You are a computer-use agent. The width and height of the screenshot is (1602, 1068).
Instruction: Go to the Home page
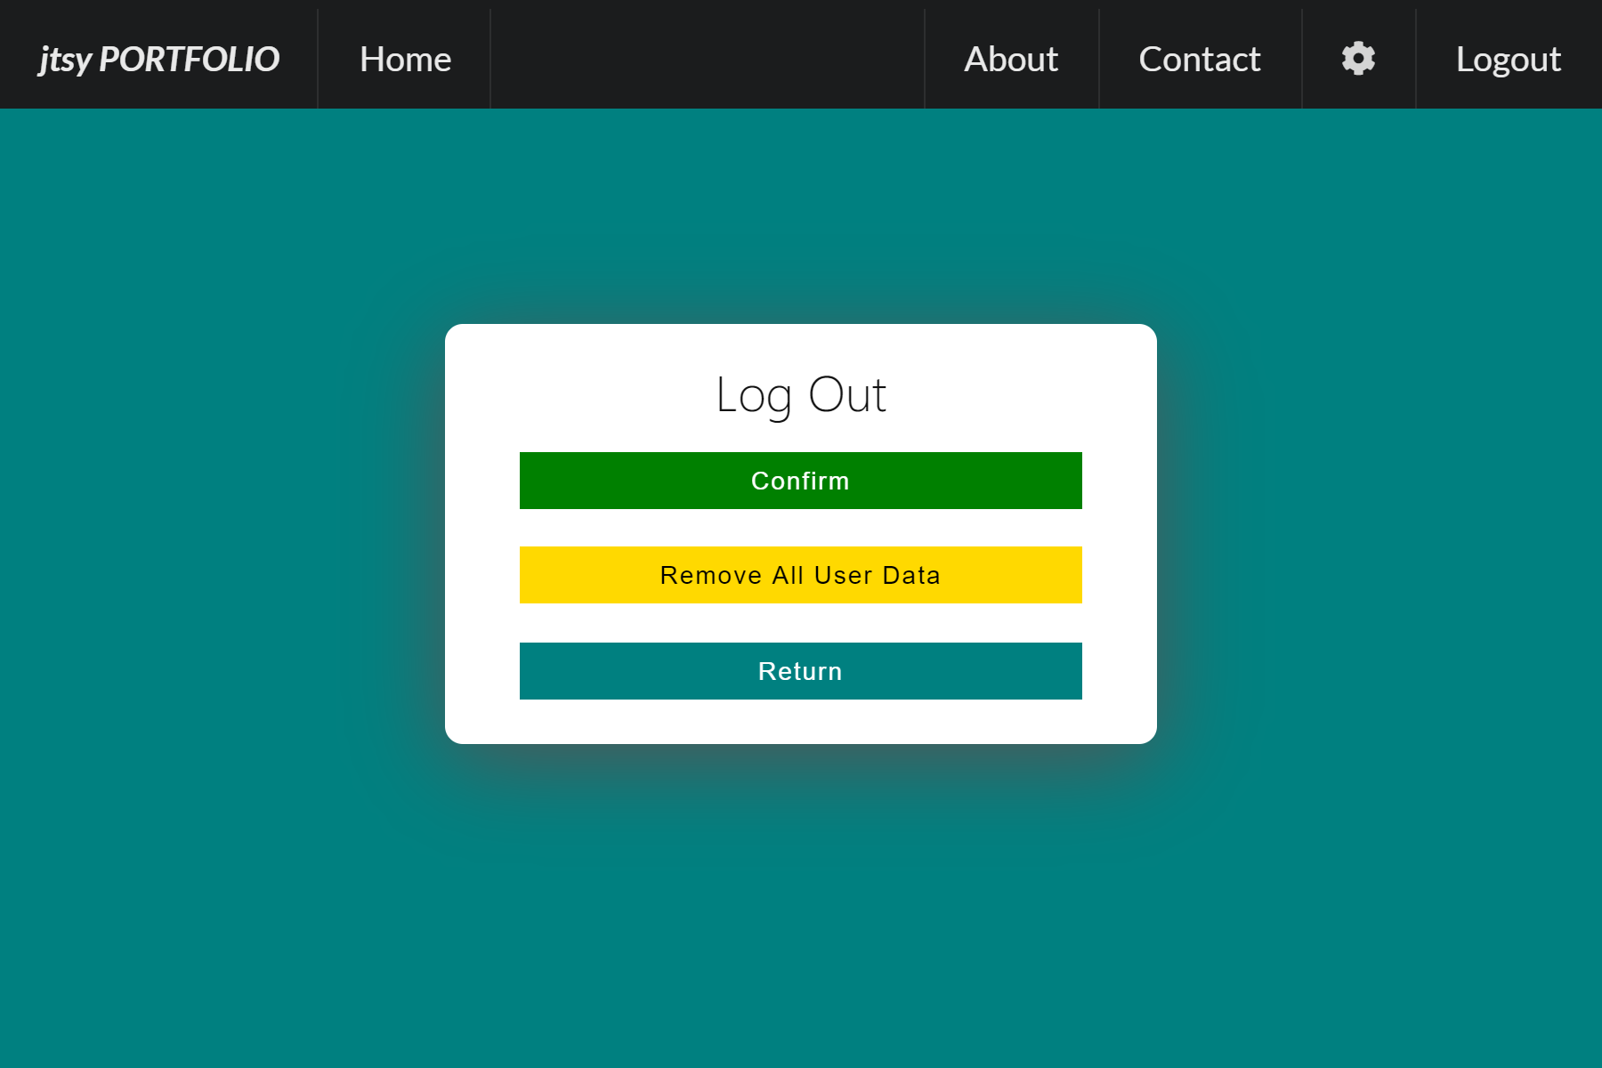tap(405, 60)
